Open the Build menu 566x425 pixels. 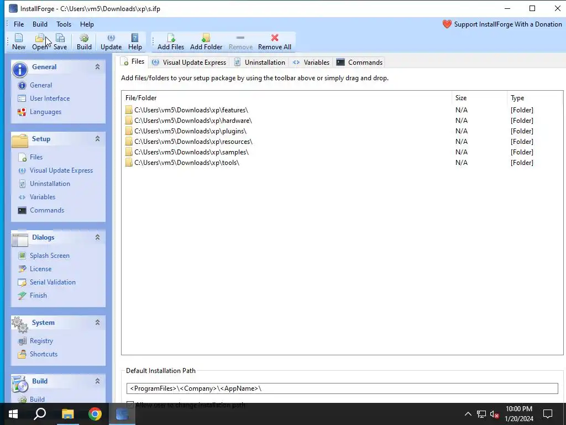[x=40, y=24]
